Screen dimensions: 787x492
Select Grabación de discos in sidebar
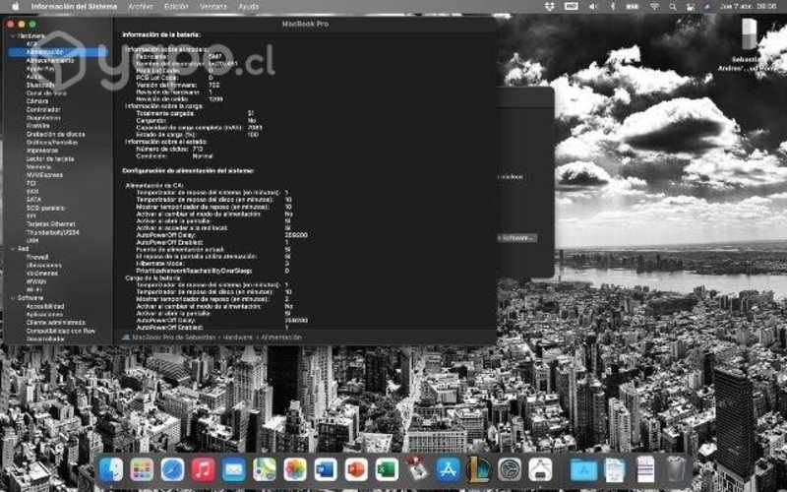click(x=56, y=134)
